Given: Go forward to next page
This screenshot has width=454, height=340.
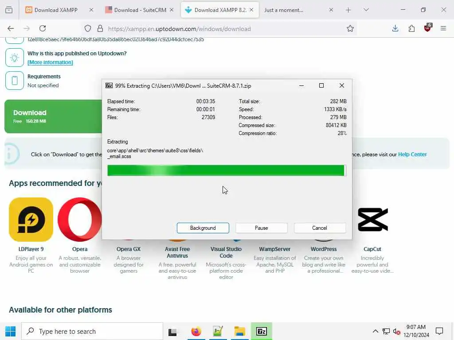Looking at the screenshot, I should 27,28.
